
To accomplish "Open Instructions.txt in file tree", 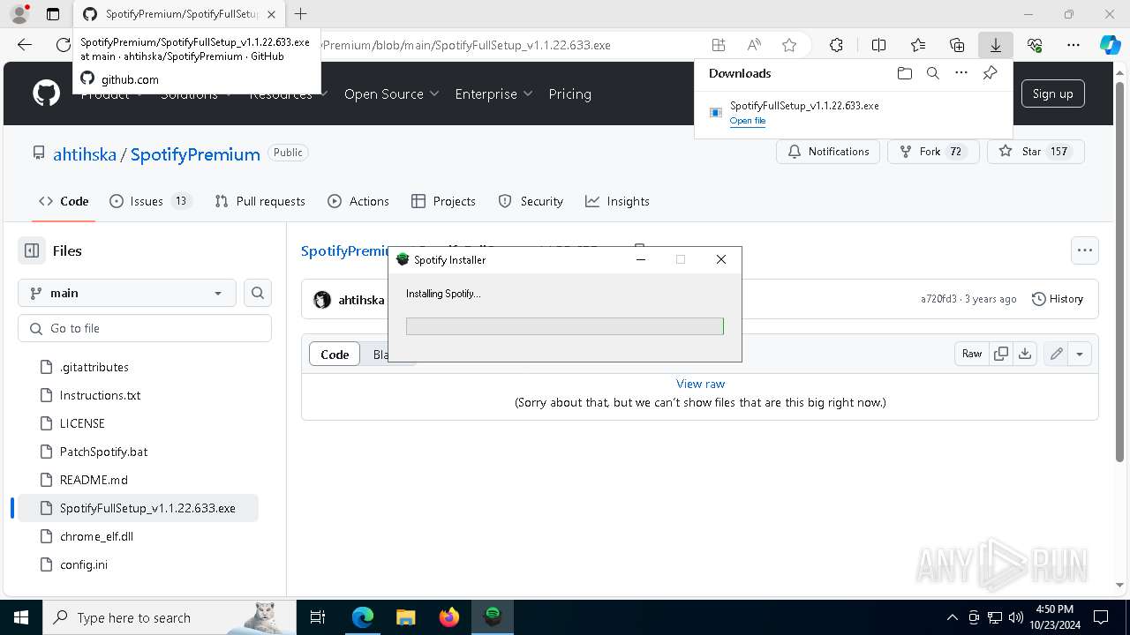I will [x=100, y=395].
